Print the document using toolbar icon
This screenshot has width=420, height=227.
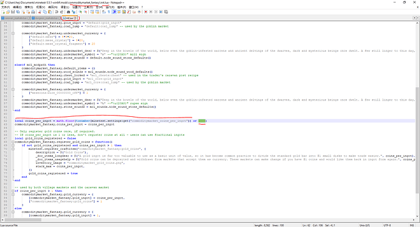33,12
